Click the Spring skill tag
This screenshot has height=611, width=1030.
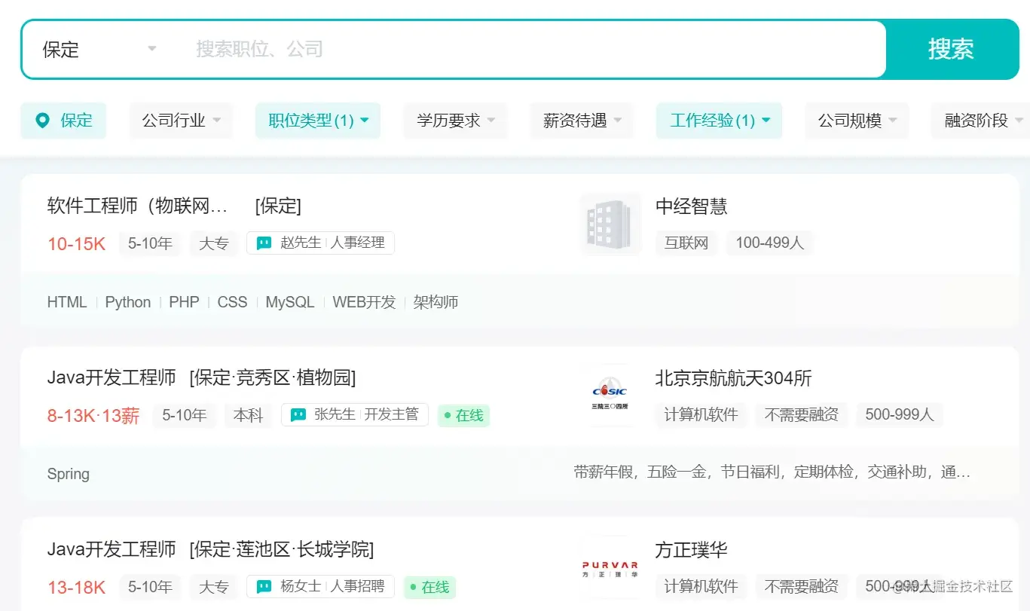(68, 474)
